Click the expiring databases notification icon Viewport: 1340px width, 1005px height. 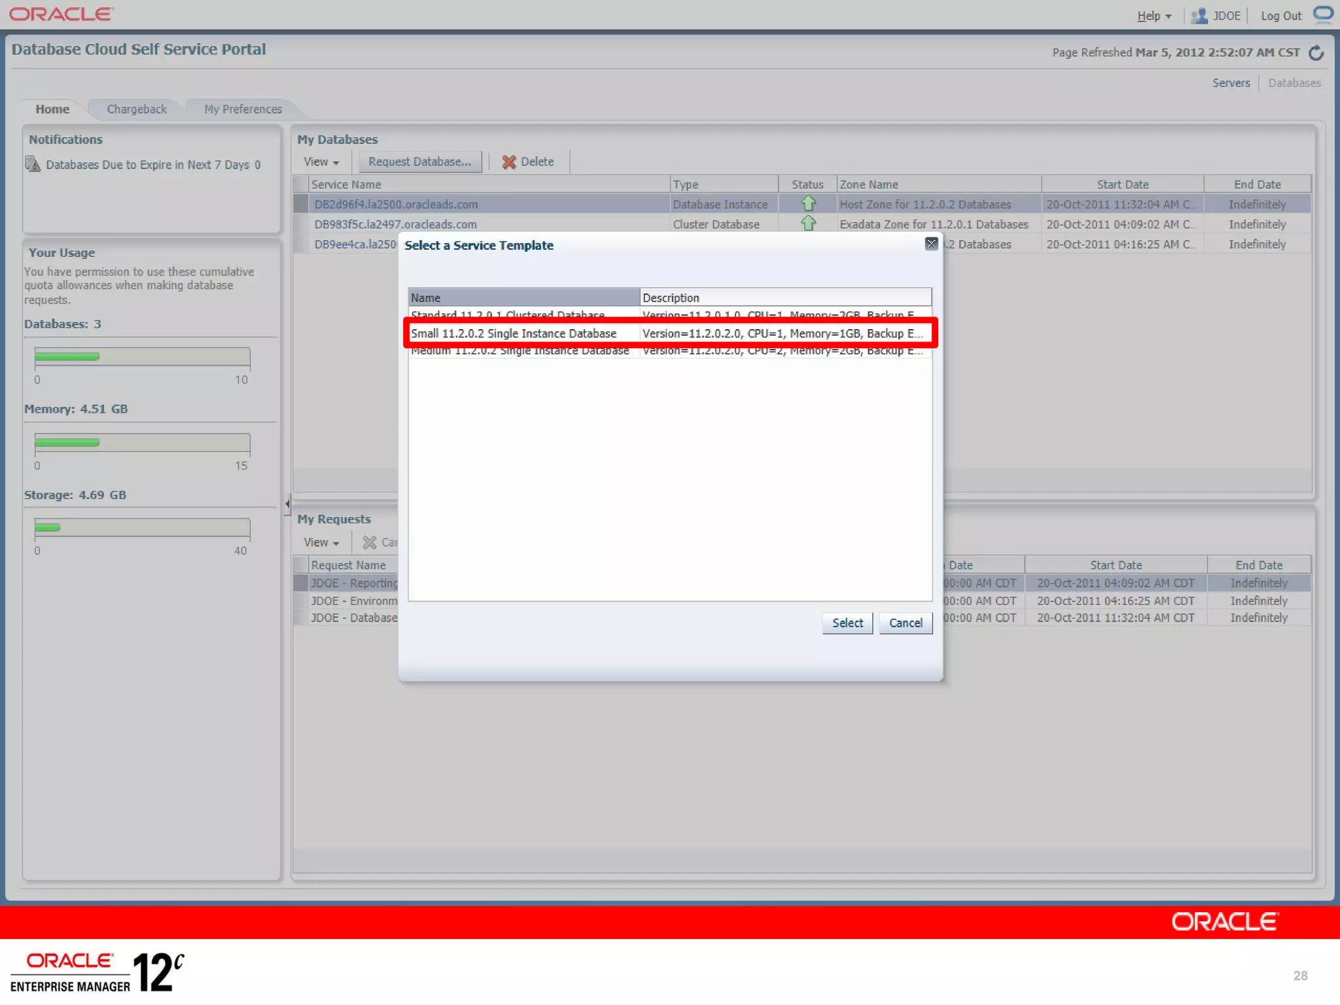[33, 164]
